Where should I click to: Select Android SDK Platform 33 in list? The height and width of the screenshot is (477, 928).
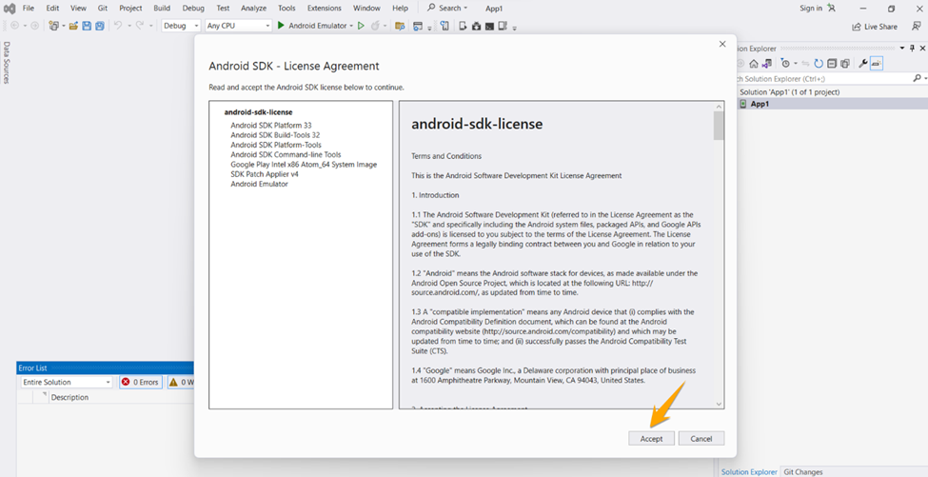271,125
